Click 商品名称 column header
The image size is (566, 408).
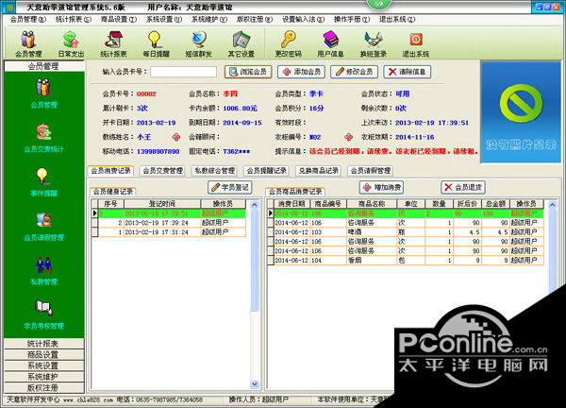[372, 204]
